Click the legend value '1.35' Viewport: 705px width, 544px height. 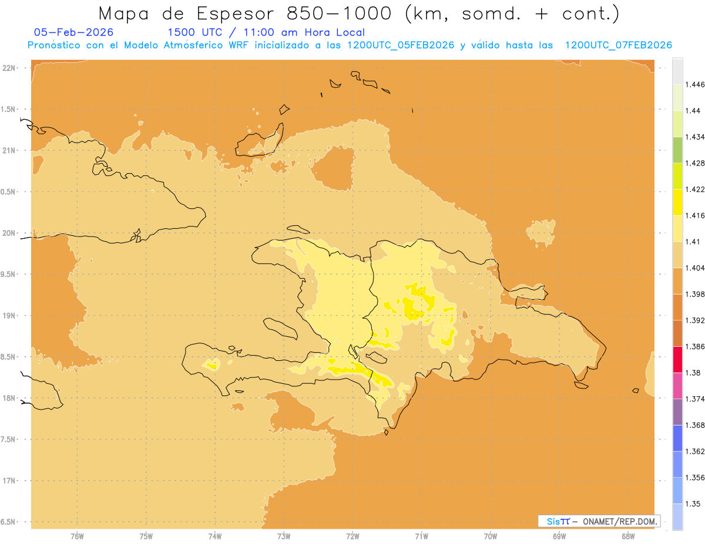pos(693,504)
